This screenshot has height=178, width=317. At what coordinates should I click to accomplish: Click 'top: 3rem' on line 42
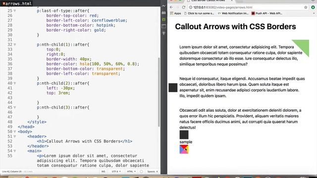[58, 93]
